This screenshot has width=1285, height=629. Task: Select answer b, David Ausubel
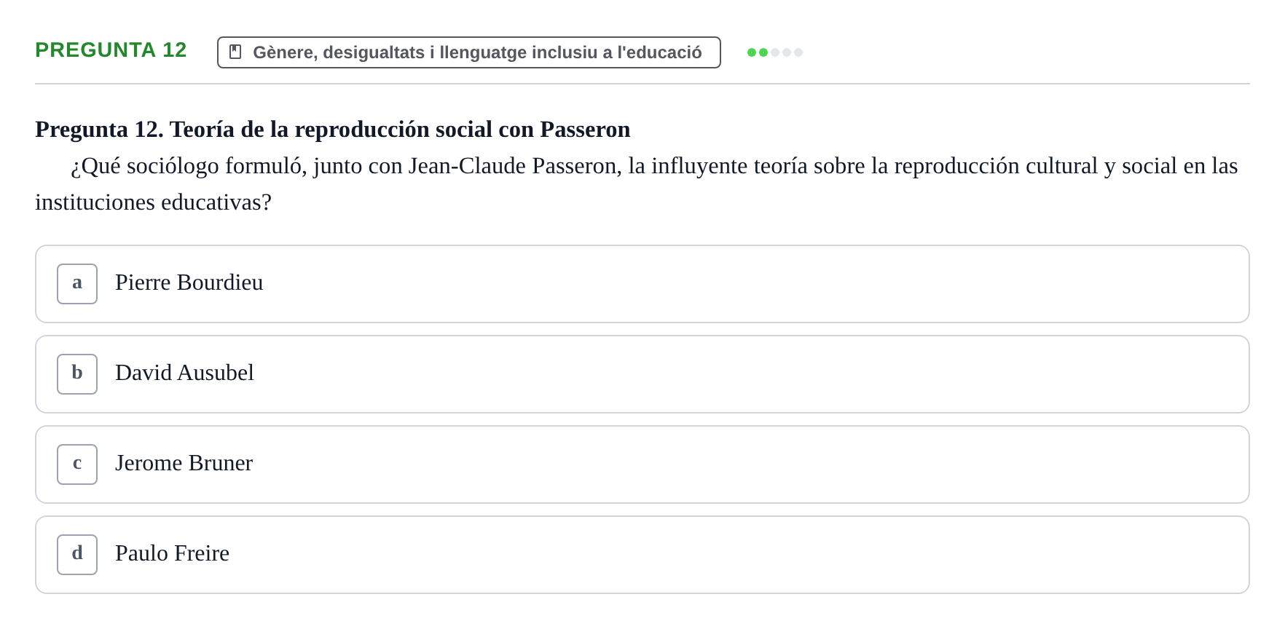[642, 374]
